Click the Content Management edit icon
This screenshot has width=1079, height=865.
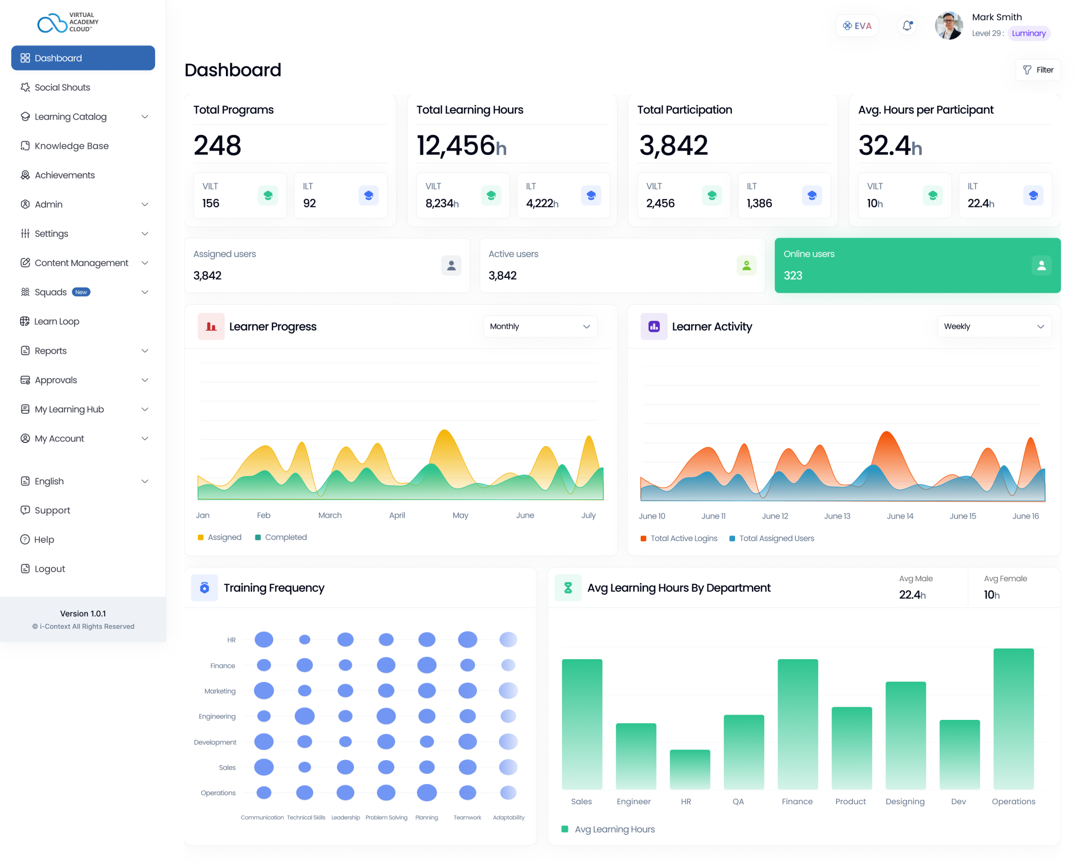click(x=25, y=263)
